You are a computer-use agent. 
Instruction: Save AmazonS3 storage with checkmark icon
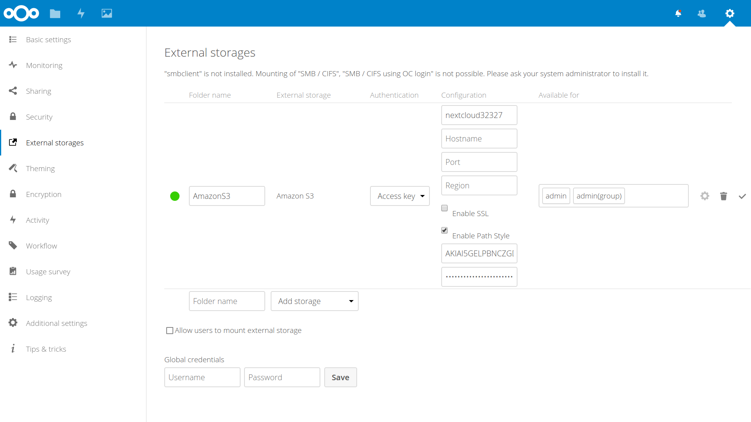(x=742, y=196)
